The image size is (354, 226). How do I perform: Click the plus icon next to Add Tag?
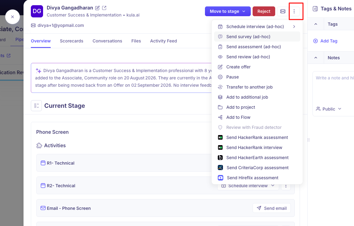[x=316, y=41]
